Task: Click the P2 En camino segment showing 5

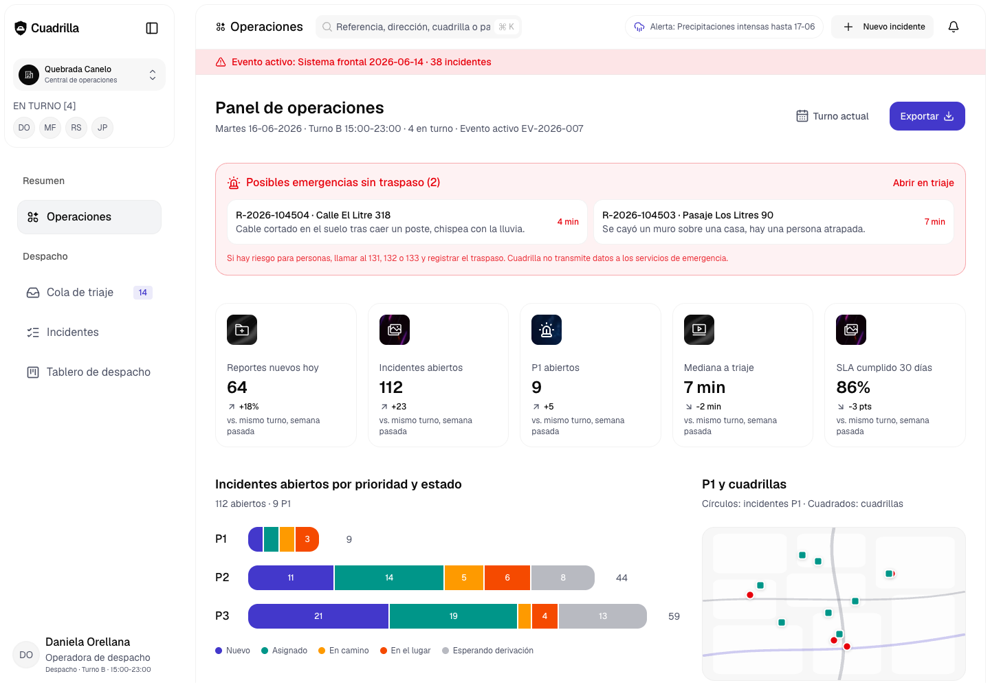Action: pos(464,578)
